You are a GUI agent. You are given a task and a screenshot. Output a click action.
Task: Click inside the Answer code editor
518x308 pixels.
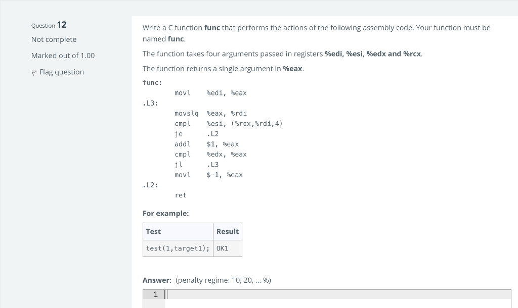(304, 294)
